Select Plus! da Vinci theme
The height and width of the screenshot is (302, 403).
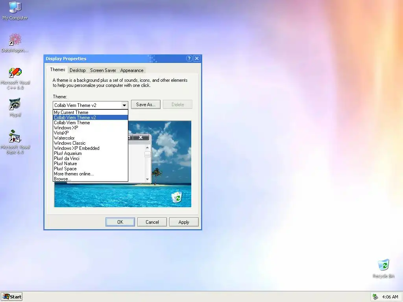point(91,158)
